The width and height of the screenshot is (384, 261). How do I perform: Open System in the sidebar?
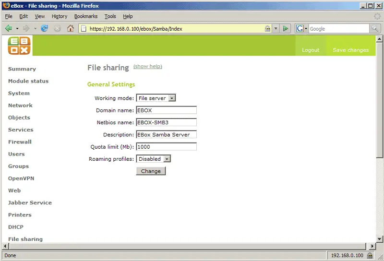coord(19,93)
